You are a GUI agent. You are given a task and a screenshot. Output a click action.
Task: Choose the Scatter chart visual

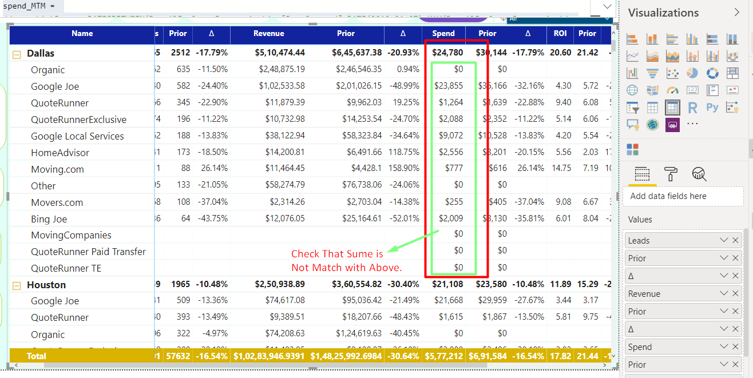[672, 73]
